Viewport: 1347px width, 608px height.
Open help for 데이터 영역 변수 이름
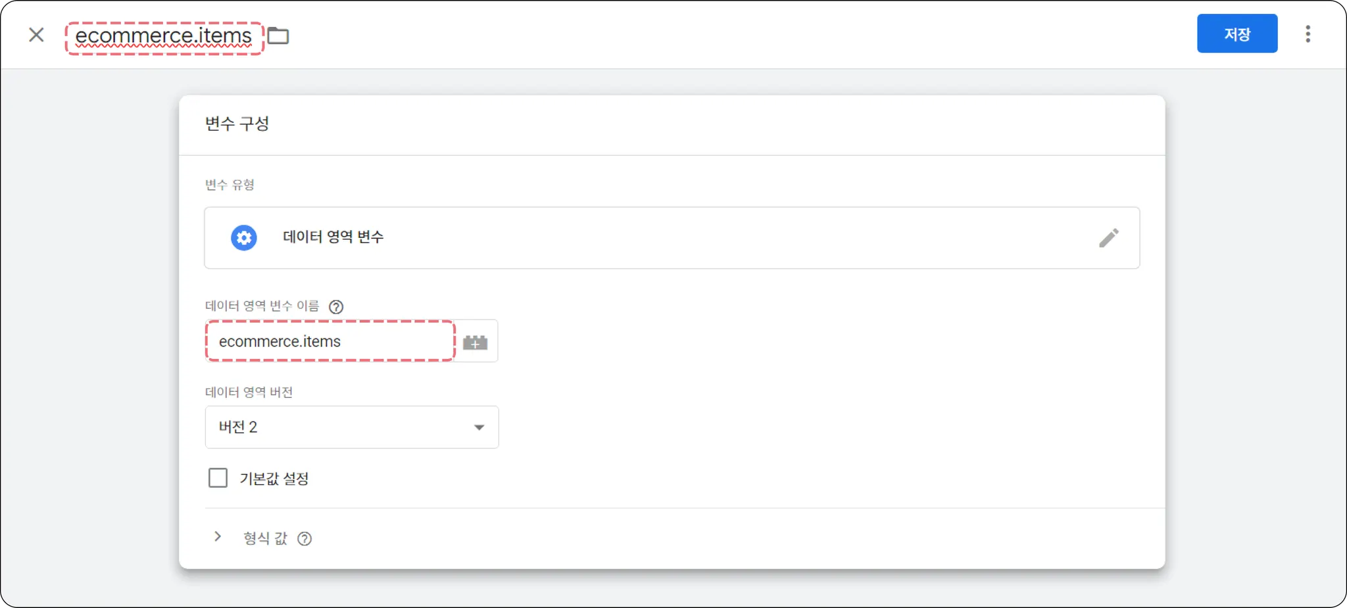(x=336, y=307)
